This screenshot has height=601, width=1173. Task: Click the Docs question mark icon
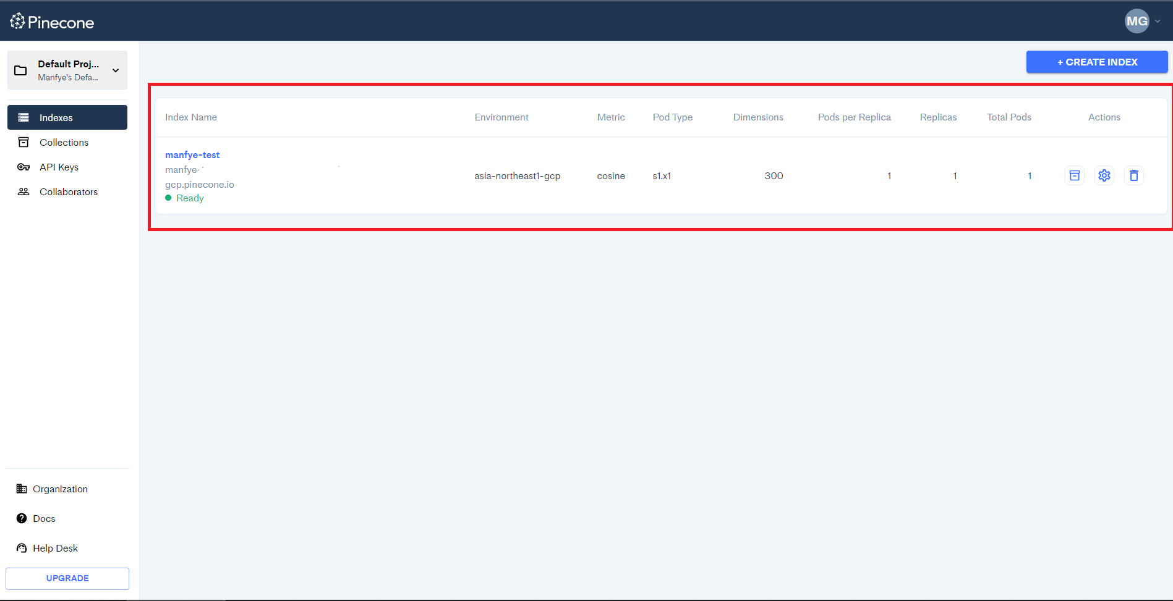[x=22, y=518]
